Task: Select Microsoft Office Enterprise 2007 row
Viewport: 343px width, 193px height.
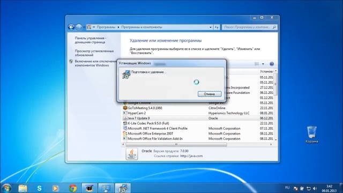Action: click(x=198, y=133)
